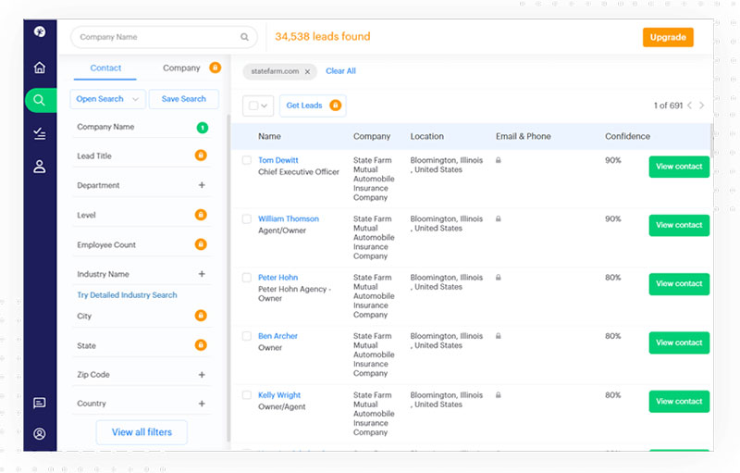Image resolution: width=740 pixels, height=473 pixels.
Task: Click the lock icon on Level filter
Action: coord(201,215)
